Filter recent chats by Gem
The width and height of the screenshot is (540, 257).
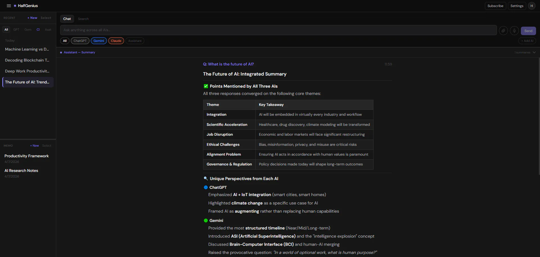coord(28,29)
